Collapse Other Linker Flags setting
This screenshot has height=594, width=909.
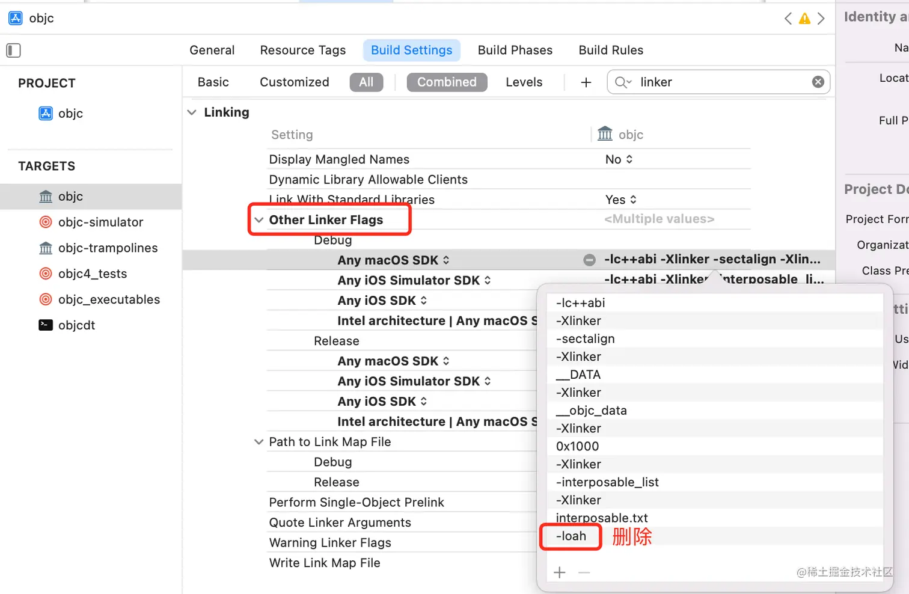[259, 220]
